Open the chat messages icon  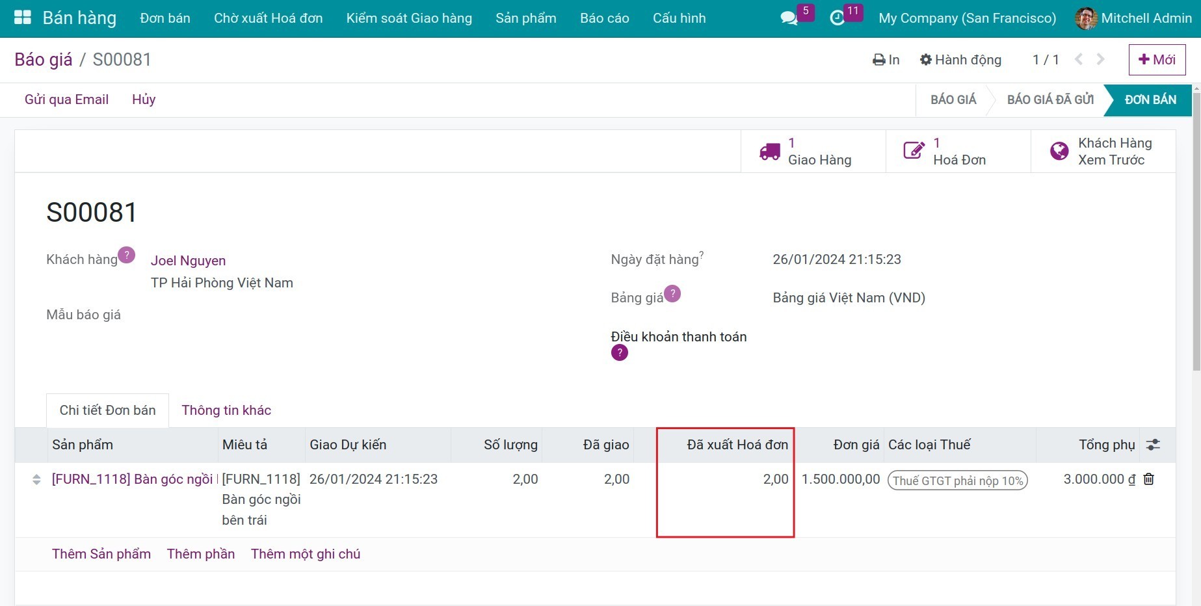[789, 18]
